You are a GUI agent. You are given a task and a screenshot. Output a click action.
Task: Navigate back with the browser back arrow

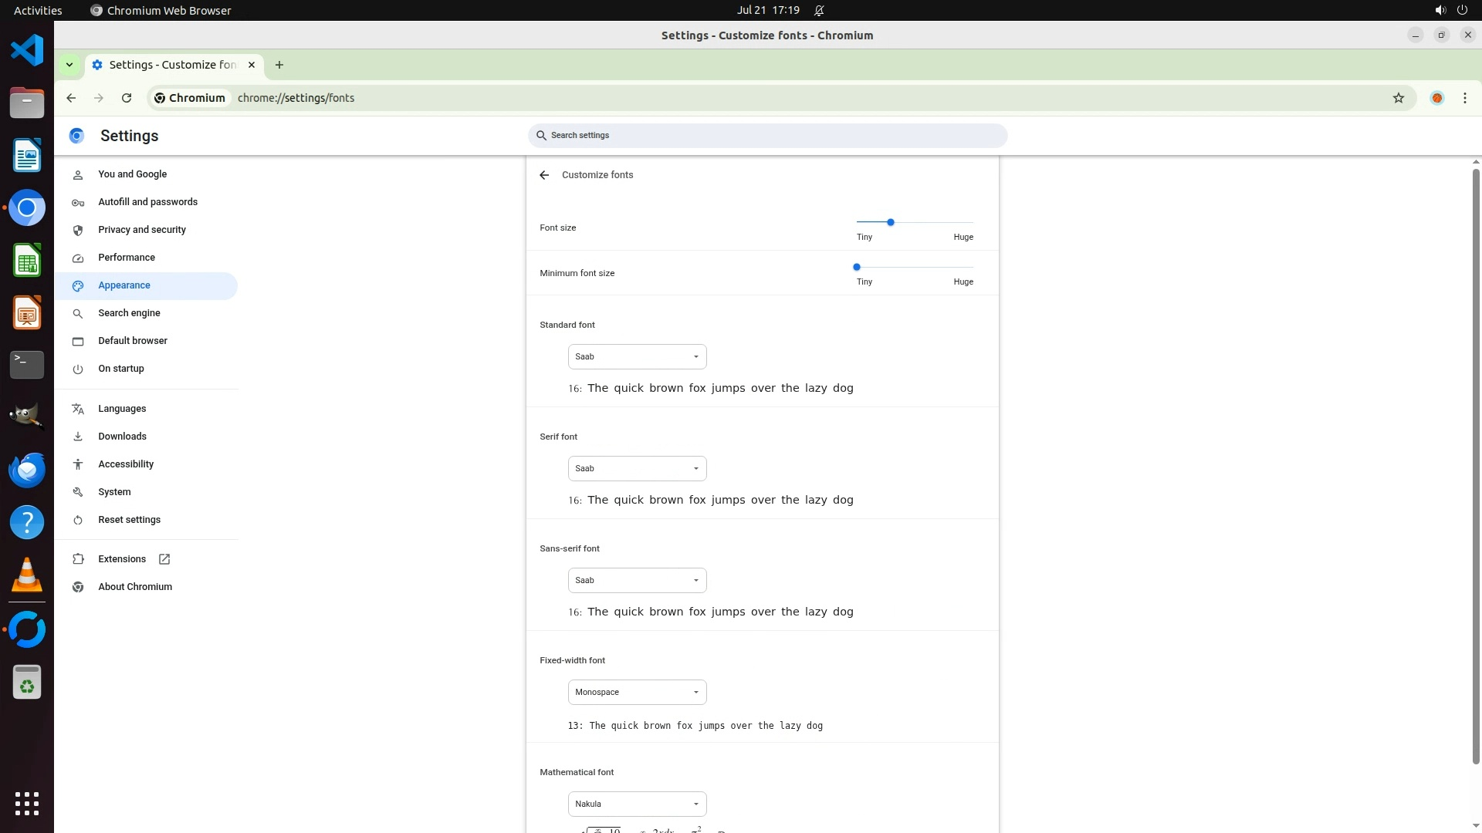point(71,98)
